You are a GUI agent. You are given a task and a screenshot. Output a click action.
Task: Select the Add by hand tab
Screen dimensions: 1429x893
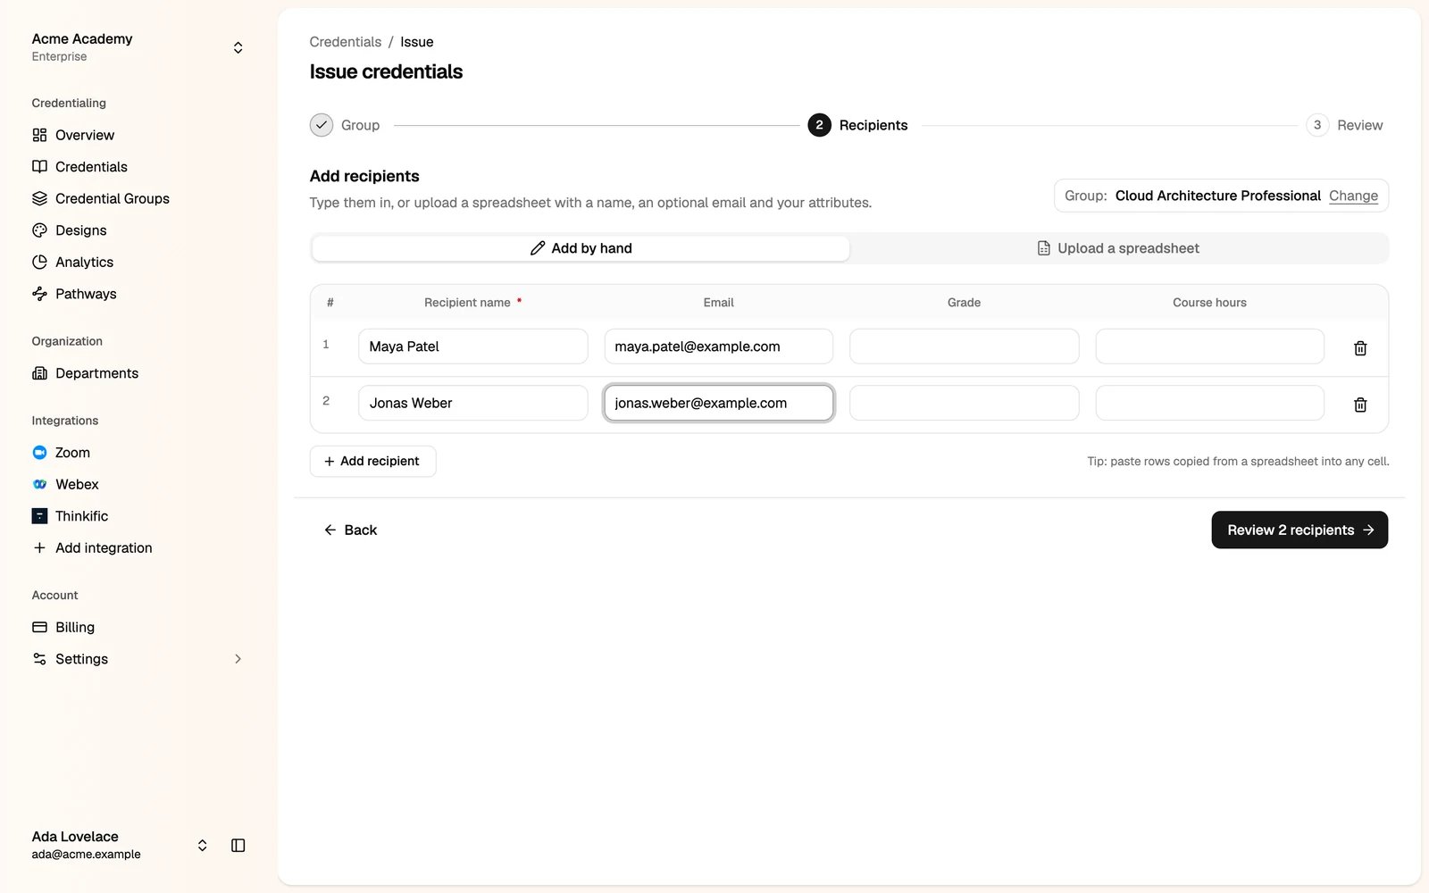coord(581,248)
